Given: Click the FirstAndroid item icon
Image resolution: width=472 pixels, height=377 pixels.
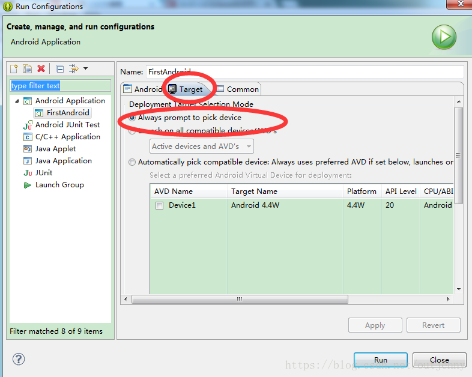Looking at the screenshot, I should 39,113.
